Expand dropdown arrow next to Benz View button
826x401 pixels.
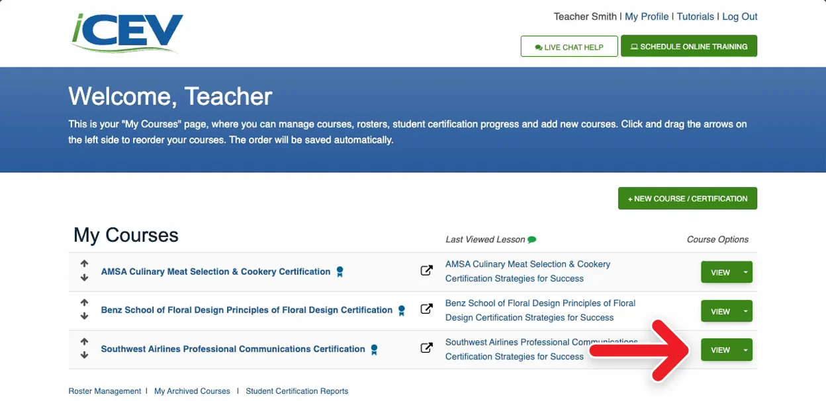pyautogui.click(x=745, y=311)
